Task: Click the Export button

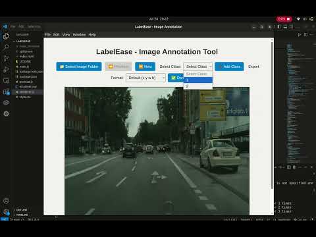Action: (253, 66)
